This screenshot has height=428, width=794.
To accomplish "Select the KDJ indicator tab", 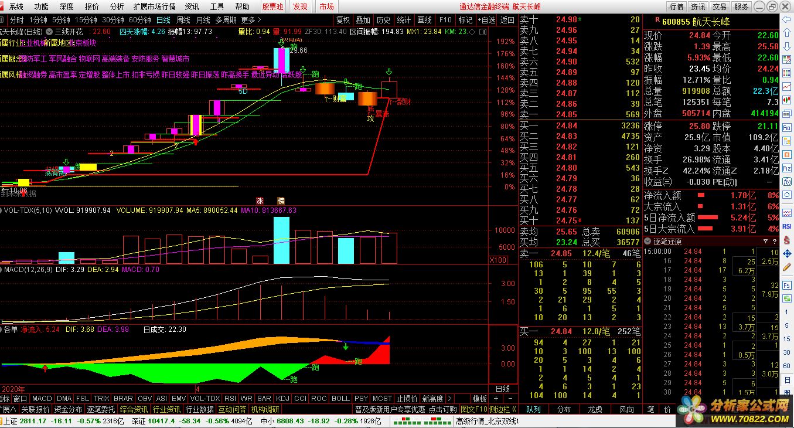I will [x=282, y=399].
